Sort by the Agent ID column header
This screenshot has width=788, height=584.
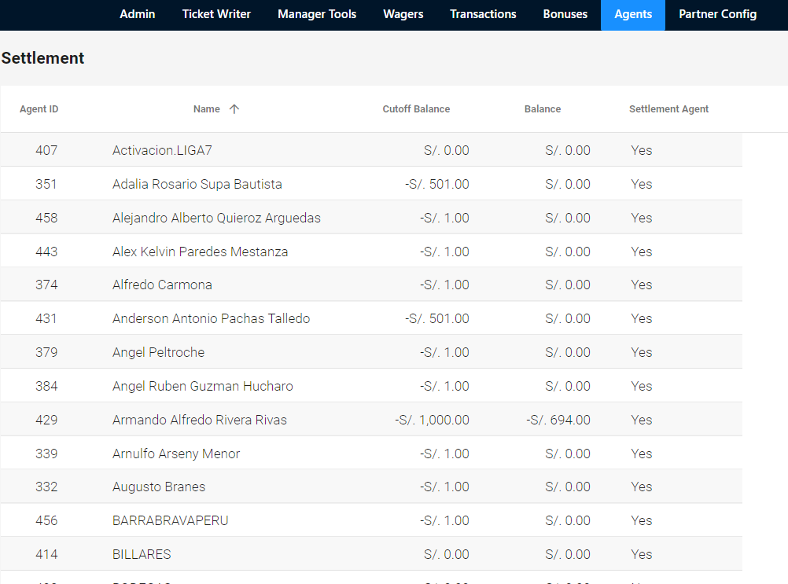(x=39, y=109)
